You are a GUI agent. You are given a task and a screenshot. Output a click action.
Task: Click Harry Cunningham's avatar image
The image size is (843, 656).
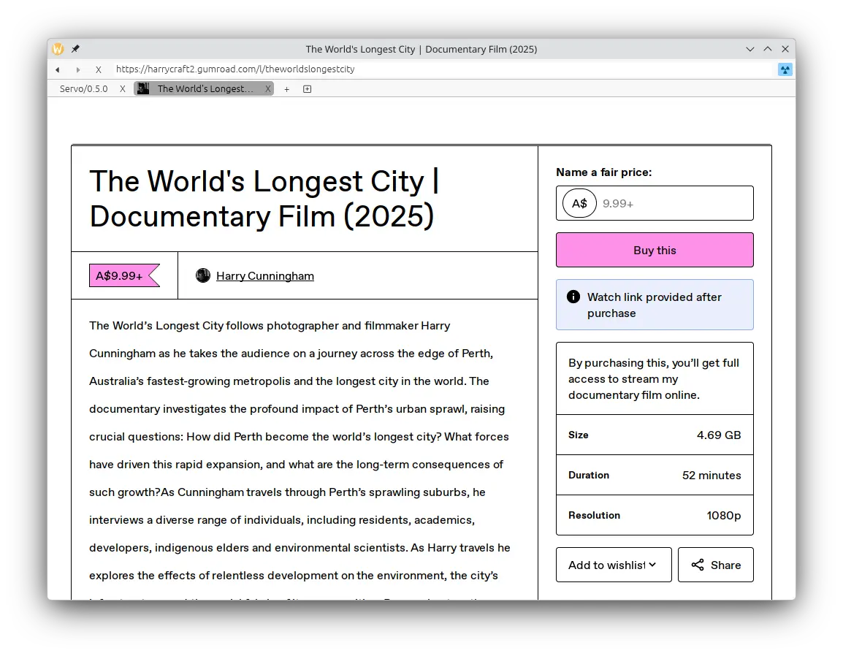pos(203,275)
